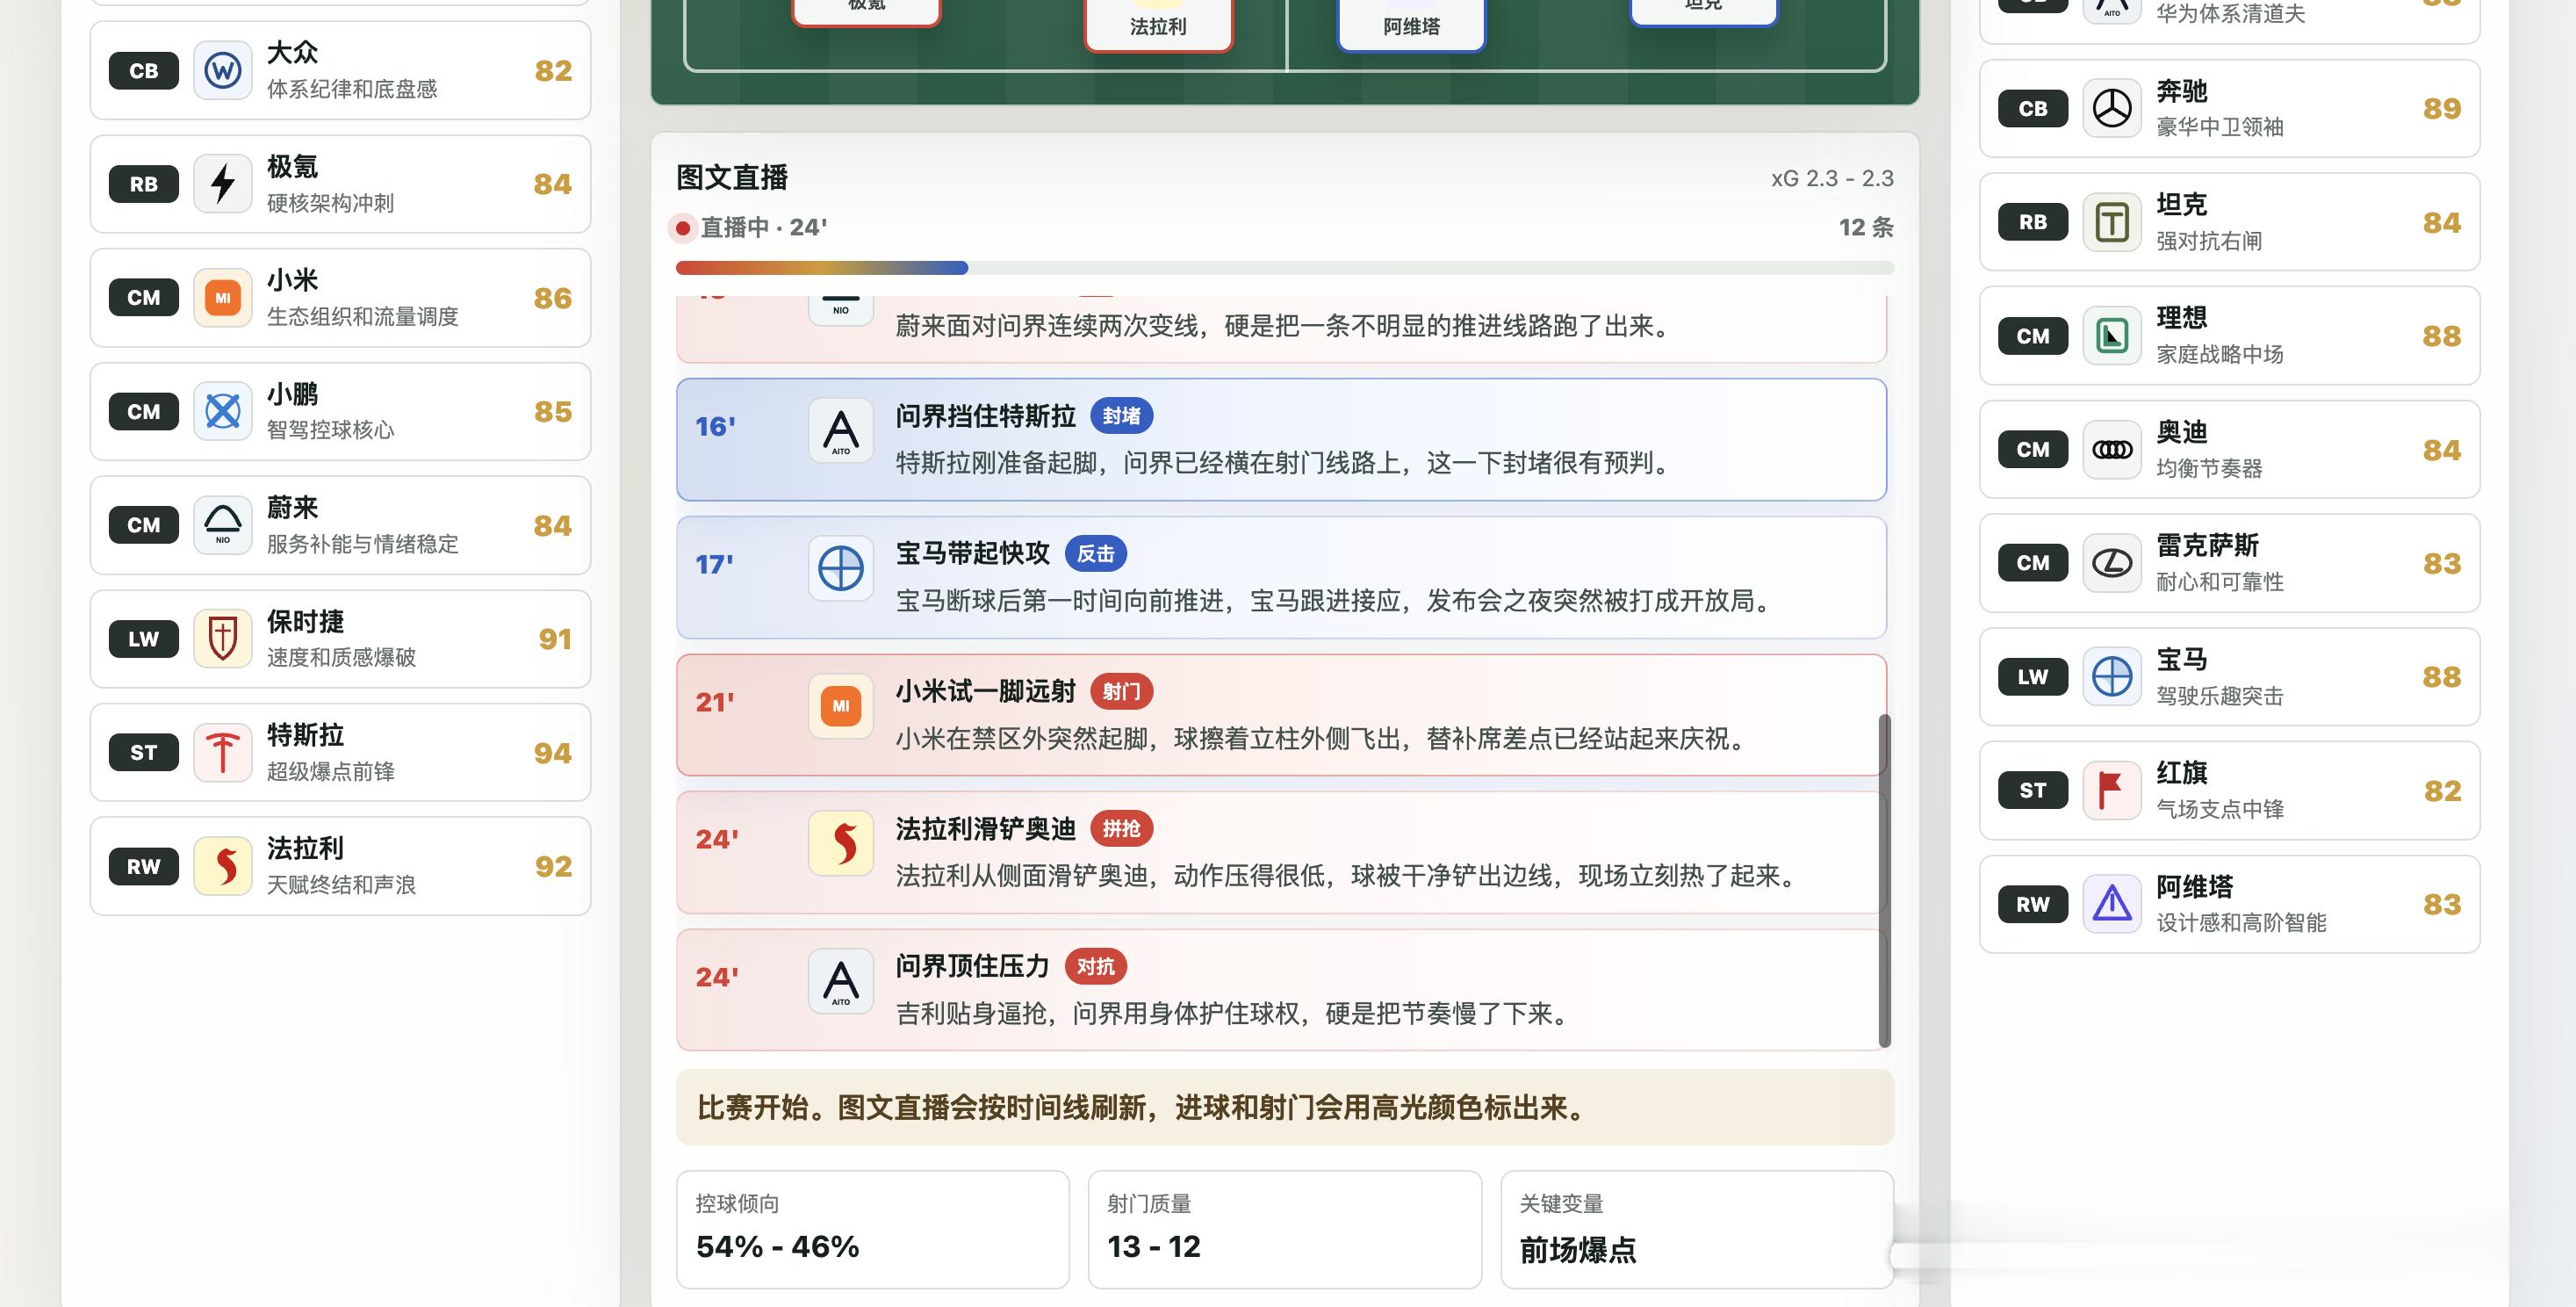Click the Tesla T logo icon
Viewport: 2576px width, 1307px height.
[x=222, y=752]
